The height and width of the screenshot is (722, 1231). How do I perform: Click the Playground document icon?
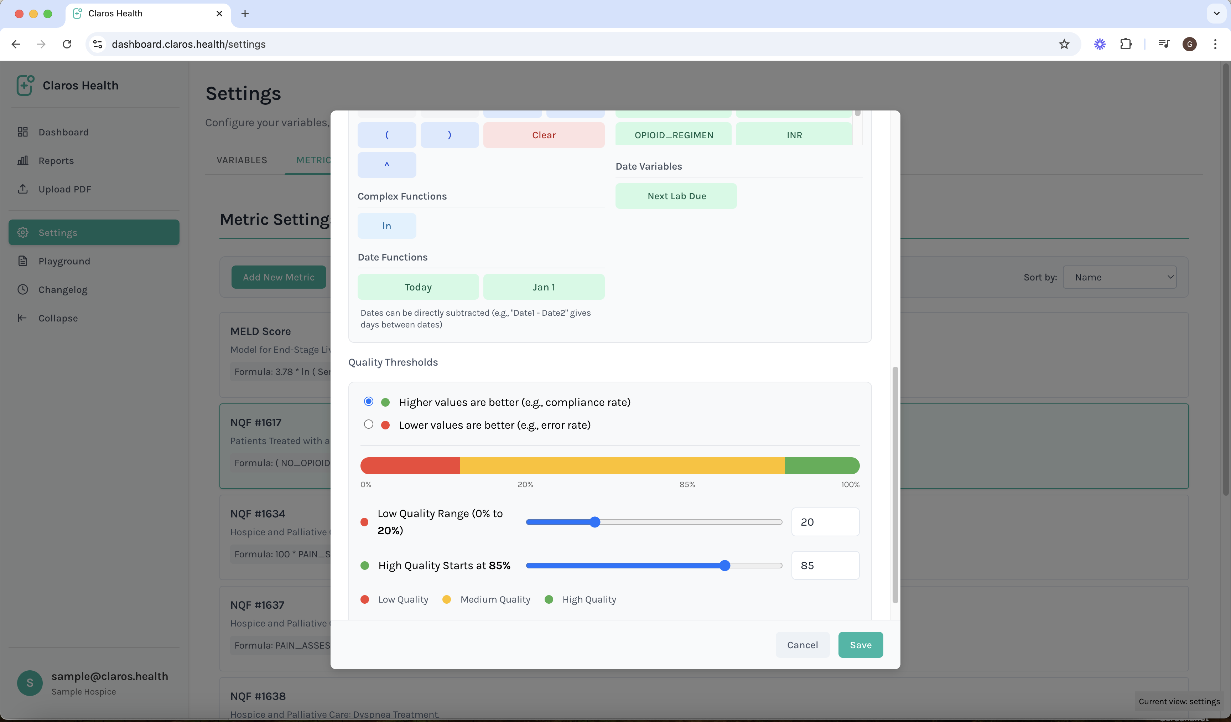[22, 261]
